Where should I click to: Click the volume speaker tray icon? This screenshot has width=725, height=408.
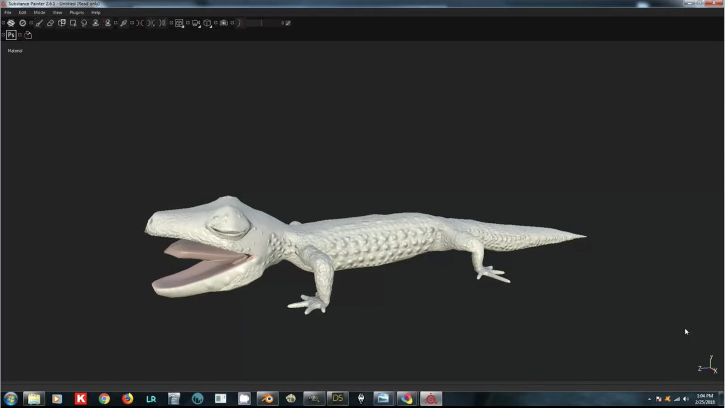coord(686,399)
